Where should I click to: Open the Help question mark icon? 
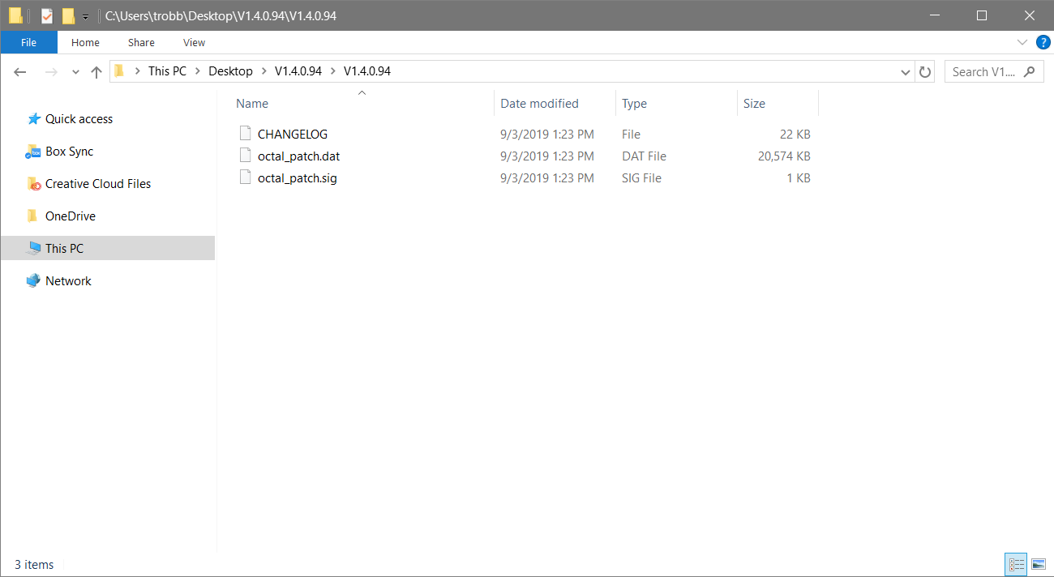[x=1043, y=42]
